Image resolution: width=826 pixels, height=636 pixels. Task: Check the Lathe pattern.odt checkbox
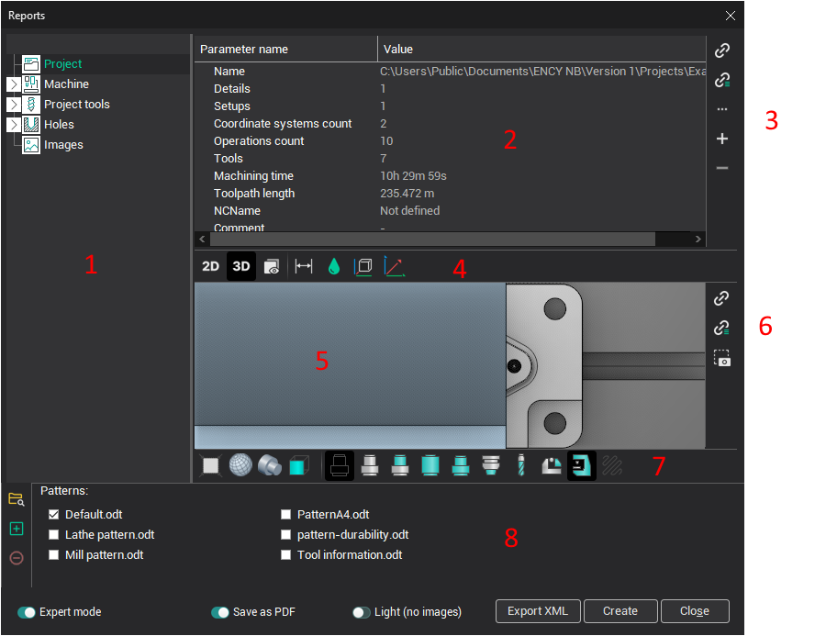pos(53,535)
